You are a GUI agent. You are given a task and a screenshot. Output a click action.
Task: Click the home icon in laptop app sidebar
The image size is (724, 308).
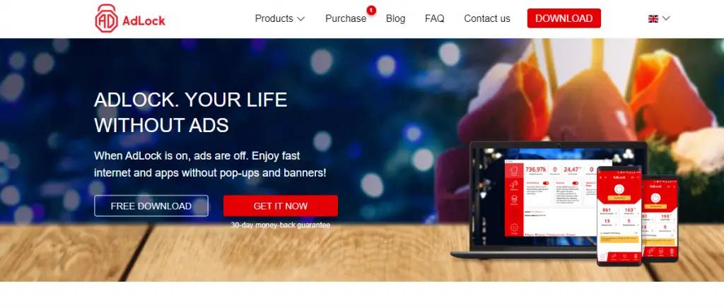(514, 170)
